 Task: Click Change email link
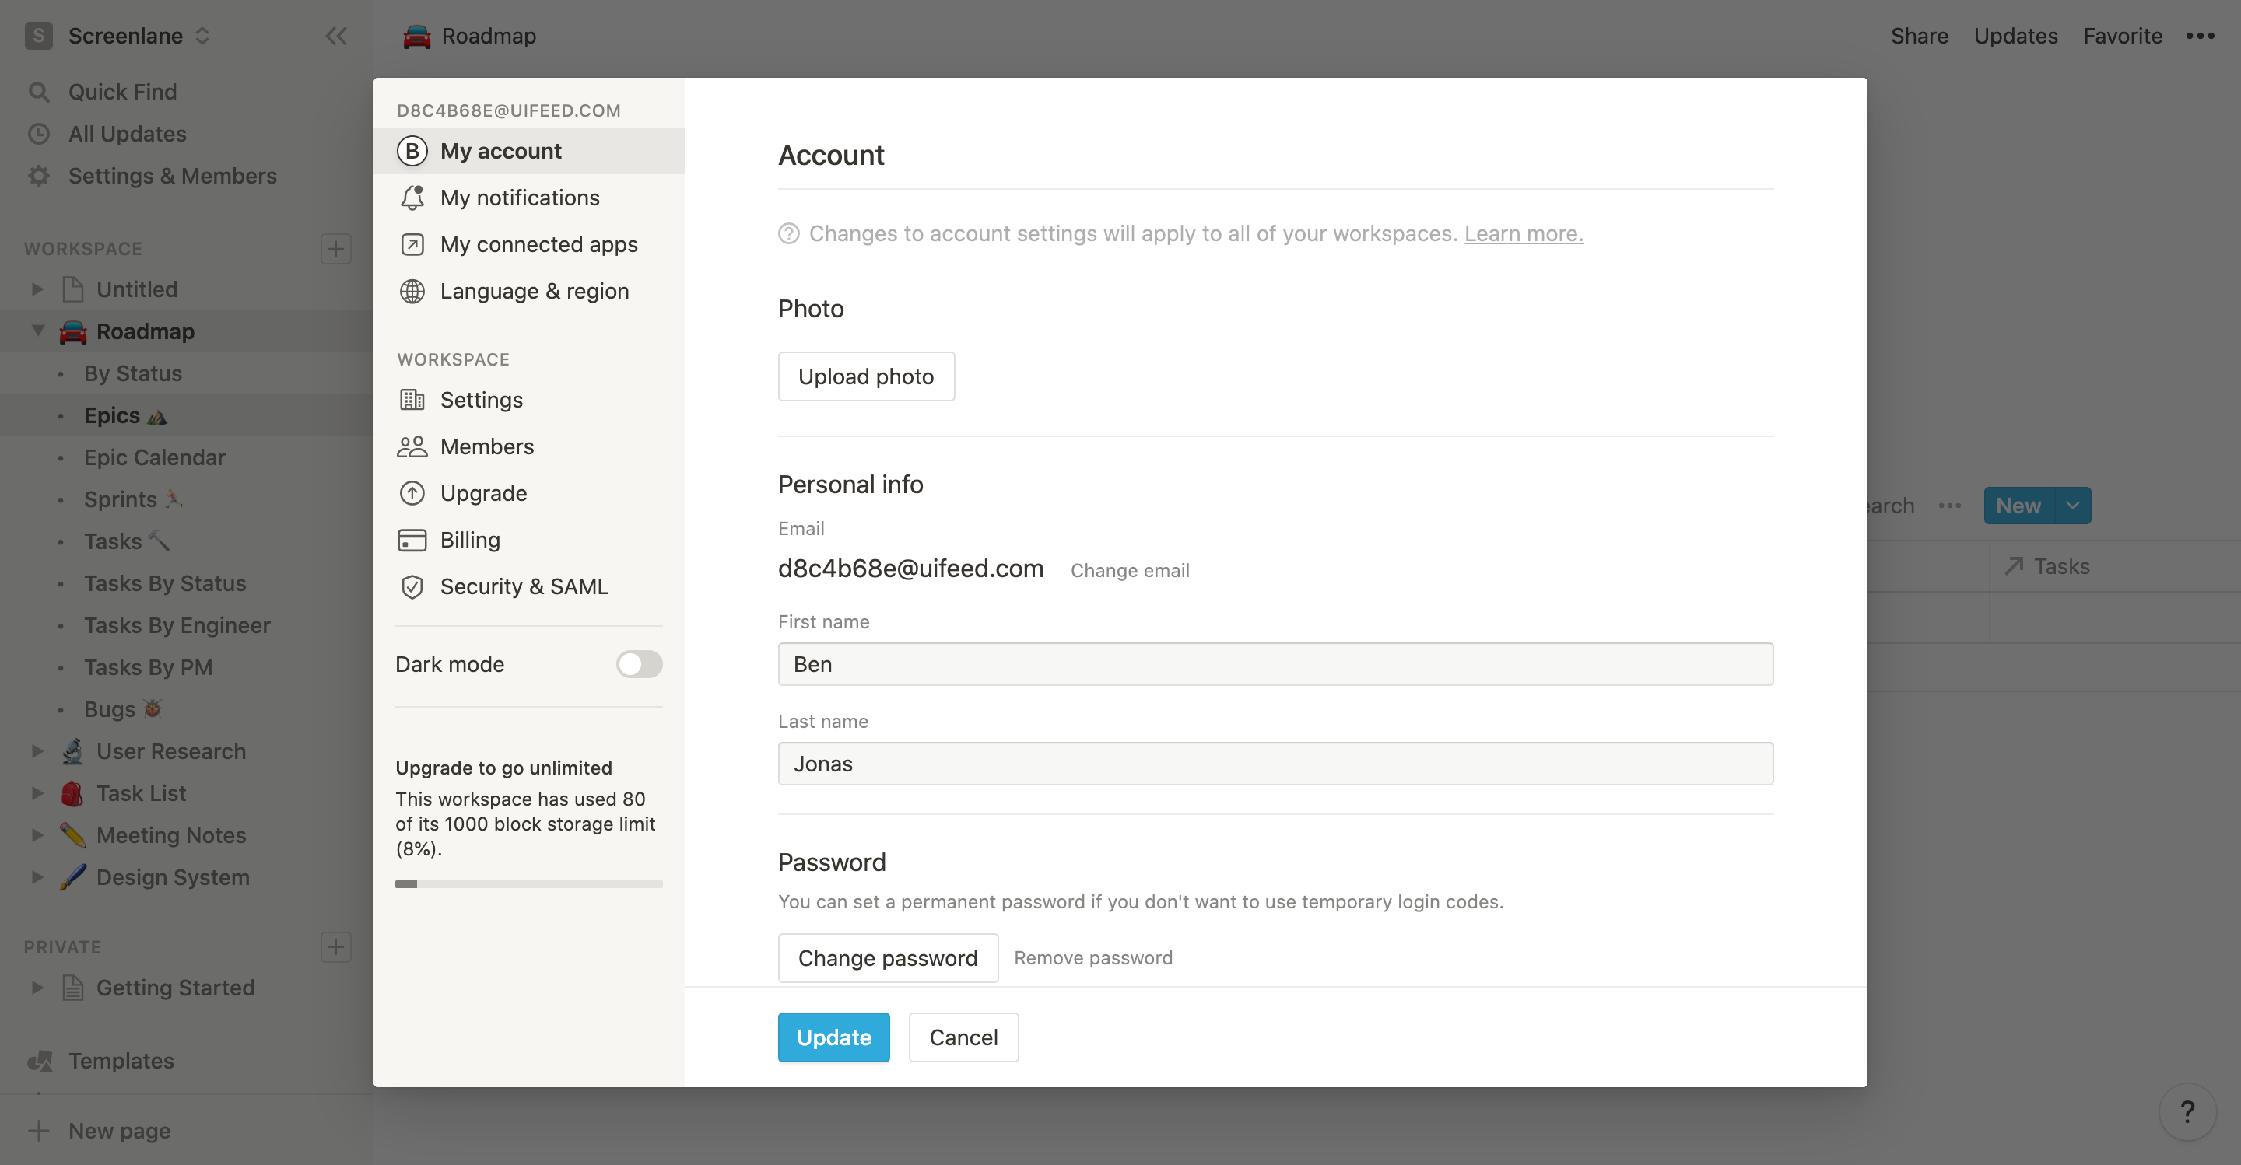pos(1129,569)
